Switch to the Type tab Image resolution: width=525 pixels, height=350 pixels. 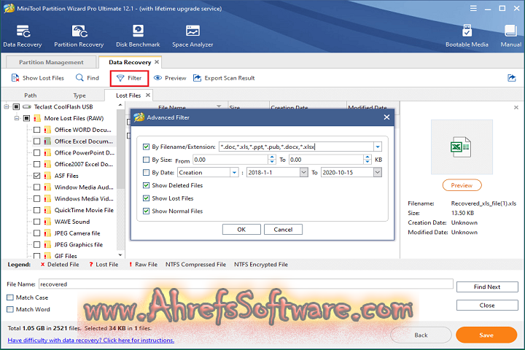click(79, 96)
